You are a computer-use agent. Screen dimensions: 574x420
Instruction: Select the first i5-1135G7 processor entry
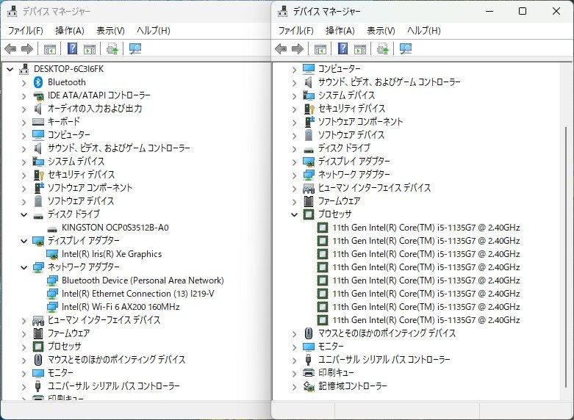(x=426, y=228)
